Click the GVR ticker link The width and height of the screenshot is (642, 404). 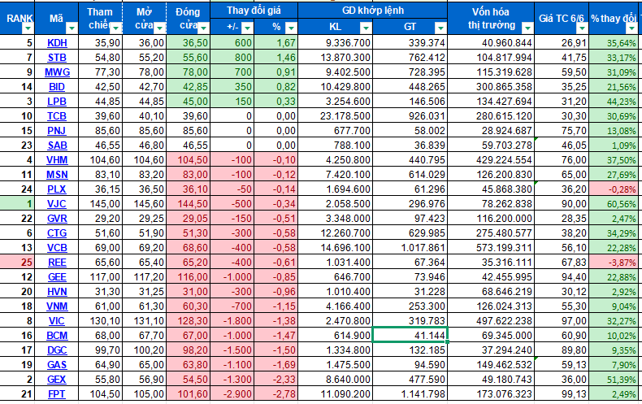pyautogui.click(x=57, y=219)
